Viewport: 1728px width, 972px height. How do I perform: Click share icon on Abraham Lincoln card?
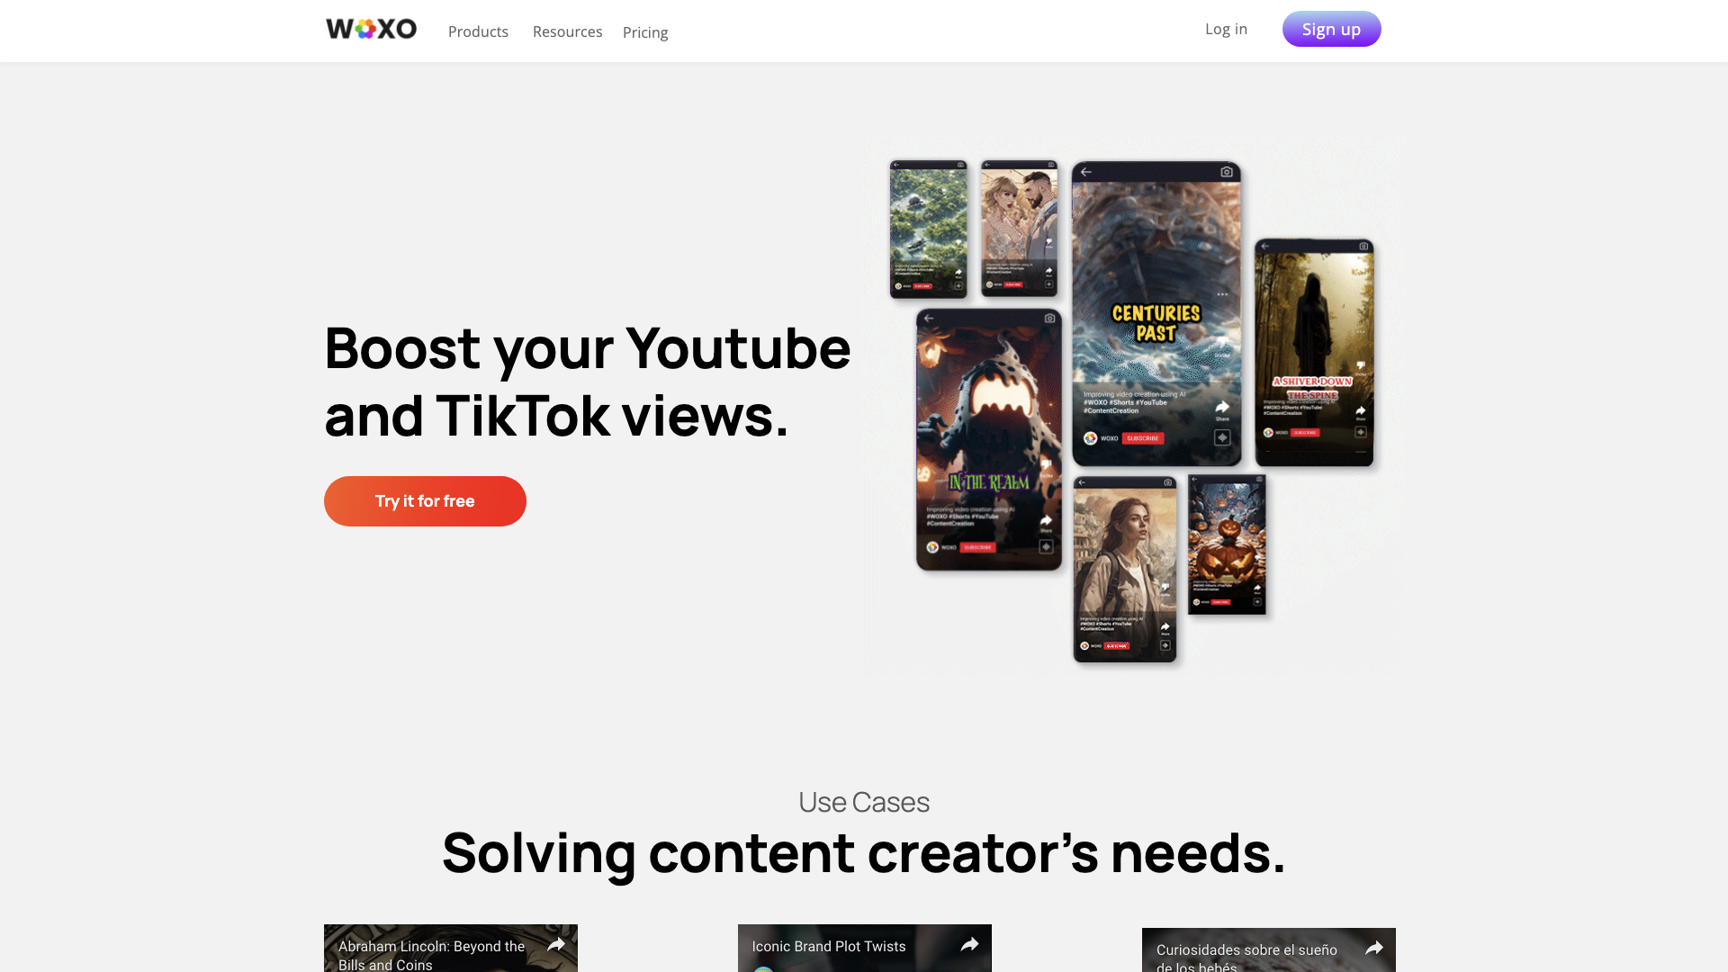[x=555, y=943]
